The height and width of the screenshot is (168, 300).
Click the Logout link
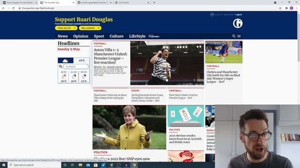[x=239, y=14]
